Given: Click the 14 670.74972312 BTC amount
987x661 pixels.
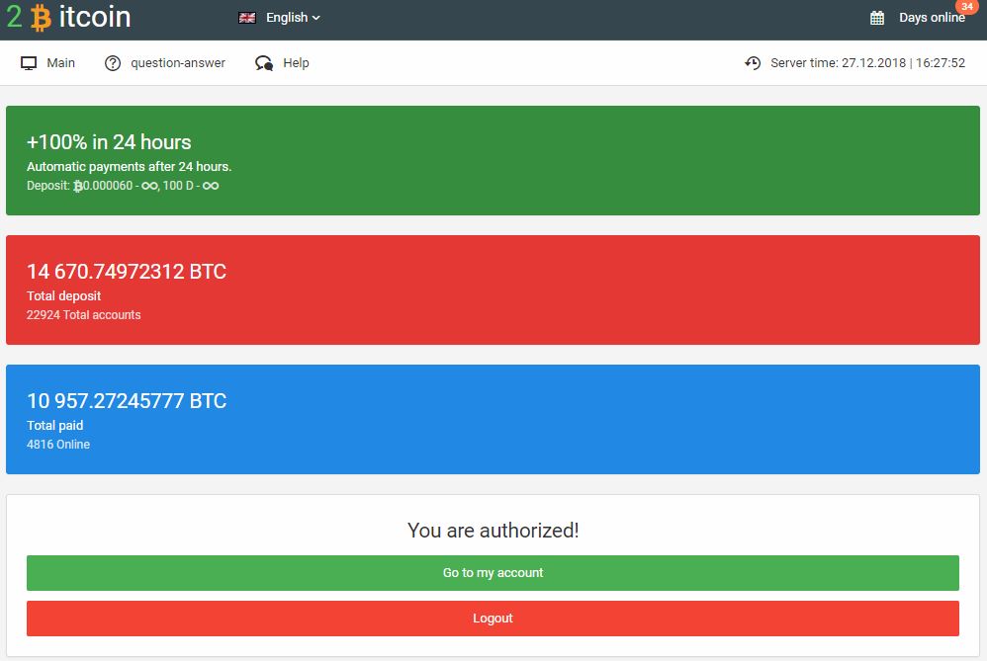Looking at the screenshot, I should pos(127,272).
